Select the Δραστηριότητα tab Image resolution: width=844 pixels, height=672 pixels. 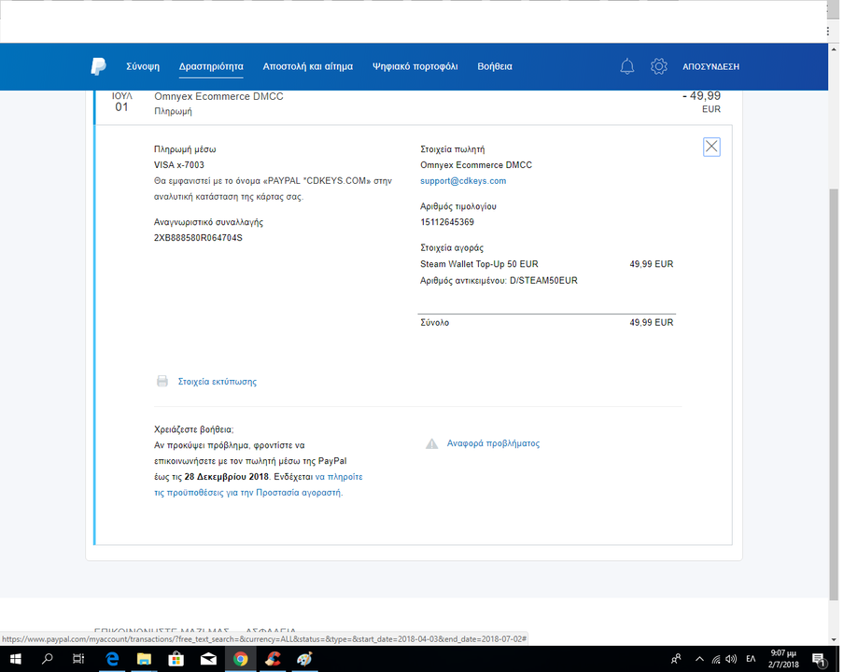(x=211, y=66)
